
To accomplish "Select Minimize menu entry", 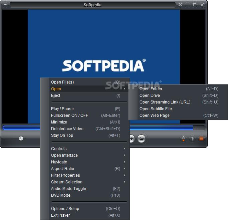I will 89,122.
